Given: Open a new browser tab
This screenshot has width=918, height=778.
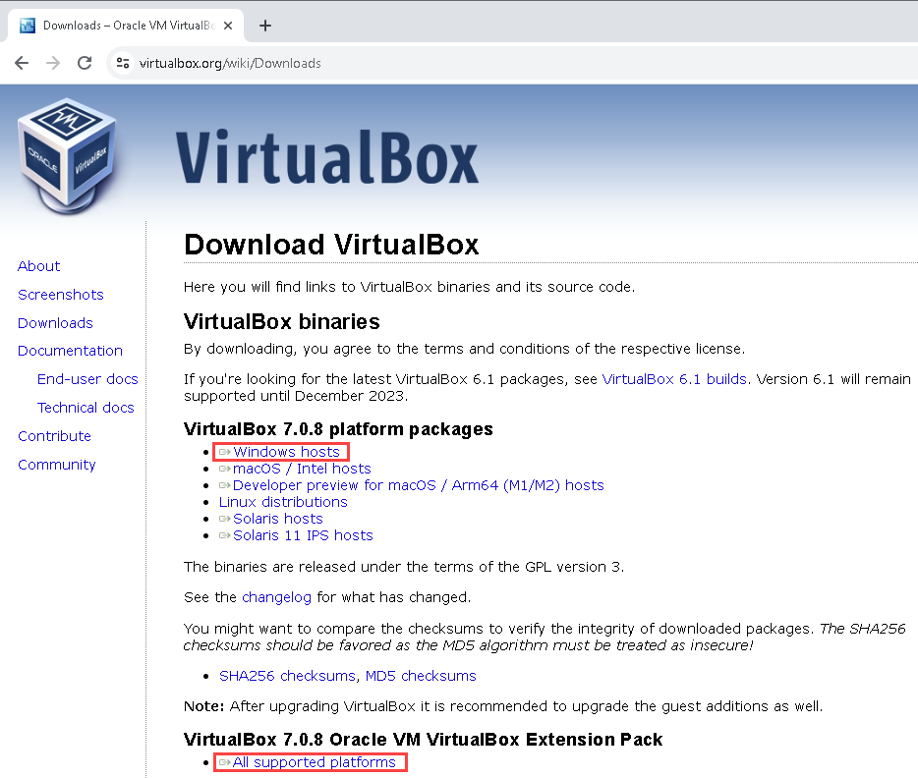Looking at the screenshot, I should coord(264,26).
